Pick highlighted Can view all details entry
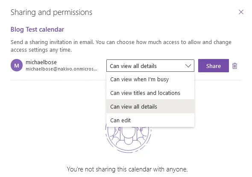The image size is (252, 177). (x=150, y=106)
